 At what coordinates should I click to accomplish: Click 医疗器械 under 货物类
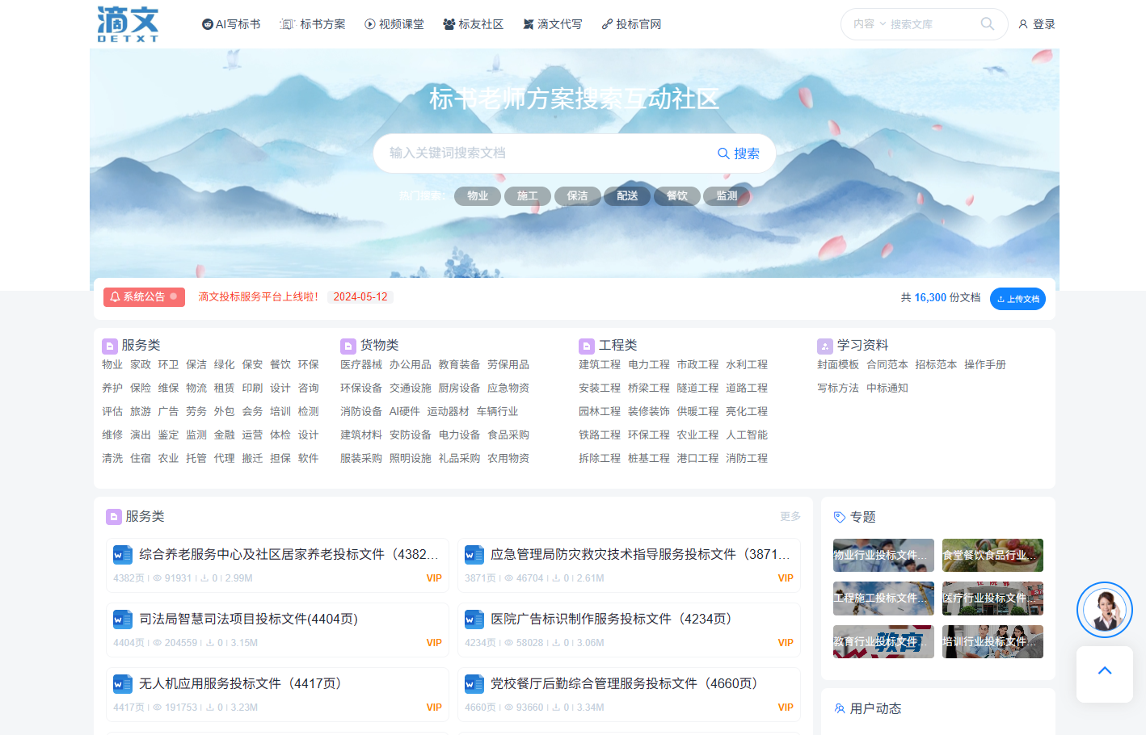[x=361, y=365]
